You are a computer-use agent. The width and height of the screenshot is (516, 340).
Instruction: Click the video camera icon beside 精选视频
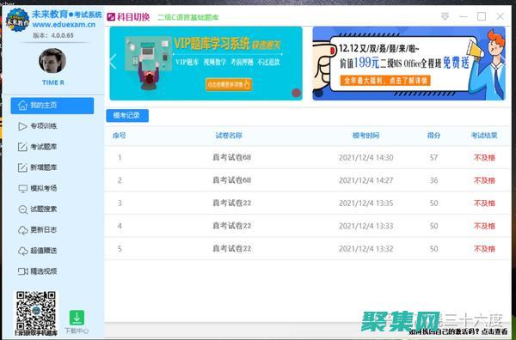(22, 271)
